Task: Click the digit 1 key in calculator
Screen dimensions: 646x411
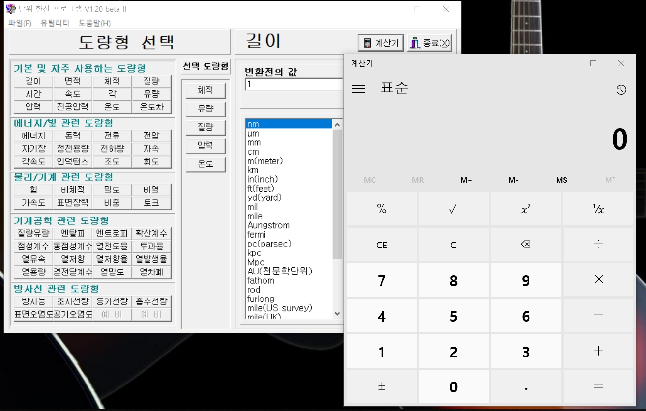Action: pos(382,352)
